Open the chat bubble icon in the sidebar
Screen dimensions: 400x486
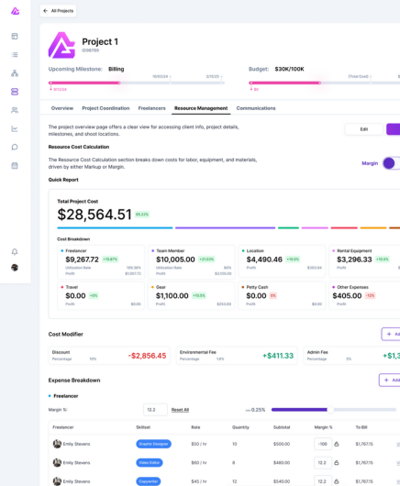click(15, 147)
